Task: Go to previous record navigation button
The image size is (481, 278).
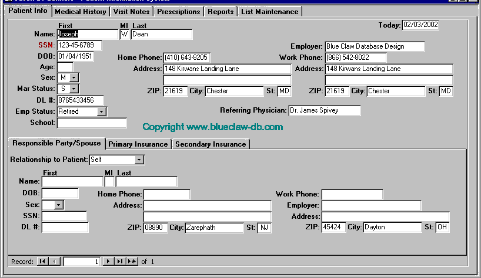Action: pyautogui.click(x=55, y=262)
